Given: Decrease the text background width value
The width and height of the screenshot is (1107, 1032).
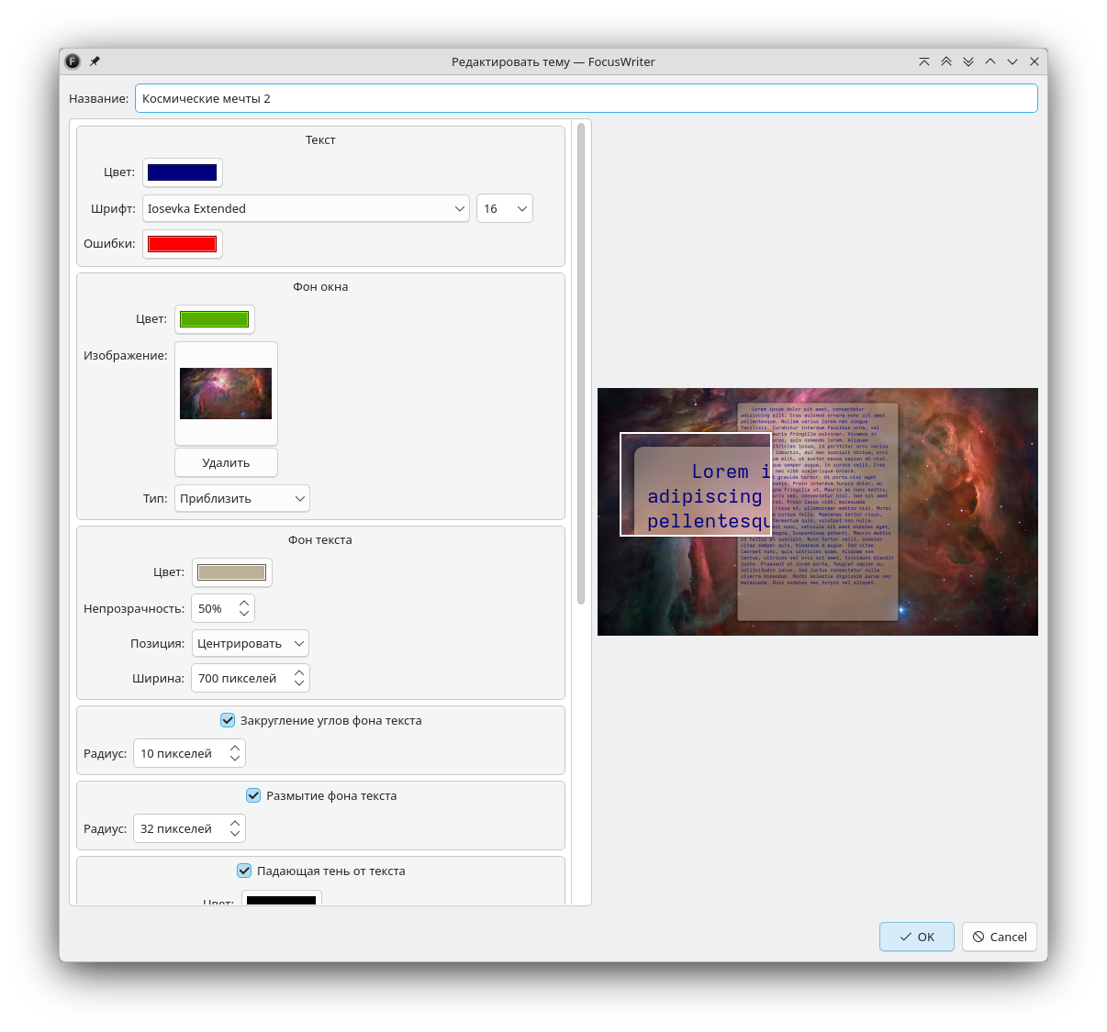Looking at the screenshot, I should point(299,683).
